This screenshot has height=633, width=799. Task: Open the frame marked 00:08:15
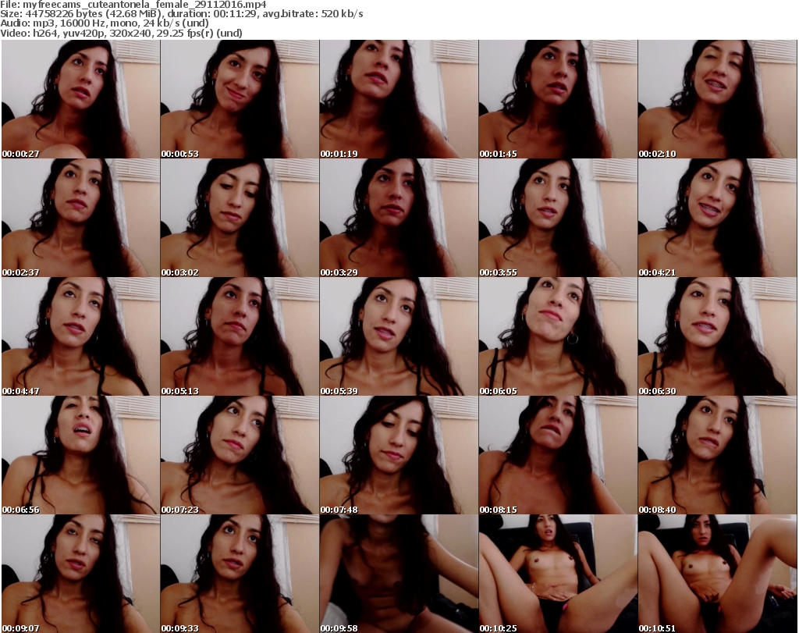pos(558,455)
